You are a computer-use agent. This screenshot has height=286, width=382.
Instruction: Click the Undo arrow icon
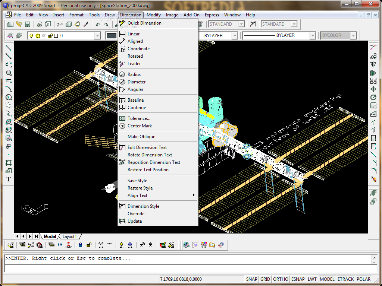[x=98, y=24]
